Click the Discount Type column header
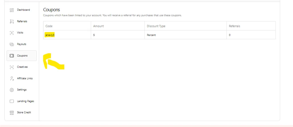293x127 pixels. (156, 26)
